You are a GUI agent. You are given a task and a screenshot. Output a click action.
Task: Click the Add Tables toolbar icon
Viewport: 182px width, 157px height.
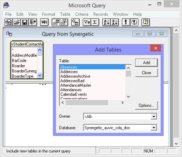75,22
